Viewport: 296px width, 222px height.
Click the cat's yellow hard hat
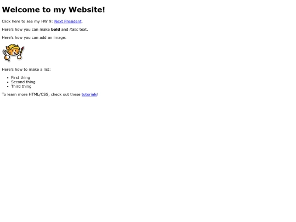coord(13,47)
